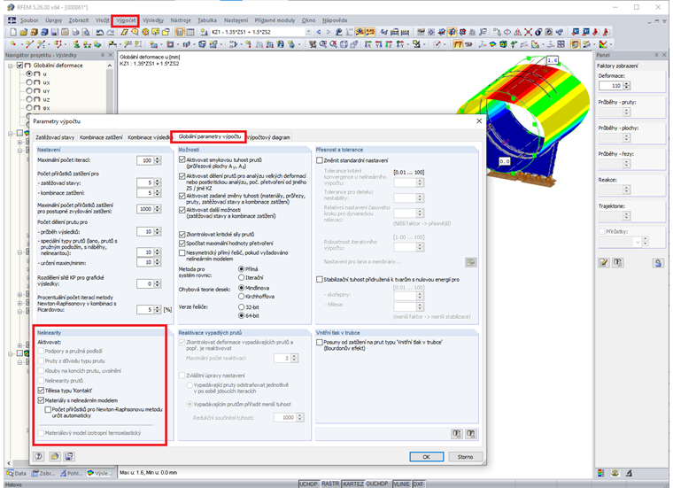Screen dimensions: 673x488
Task: Select the 'Iterační' radio button
Action: click(x=241, y=278)
